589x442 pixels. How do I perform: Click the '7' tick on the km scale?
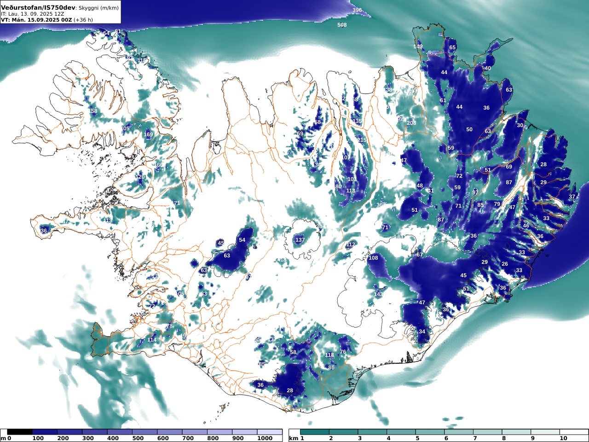click(x=475, y=439)
